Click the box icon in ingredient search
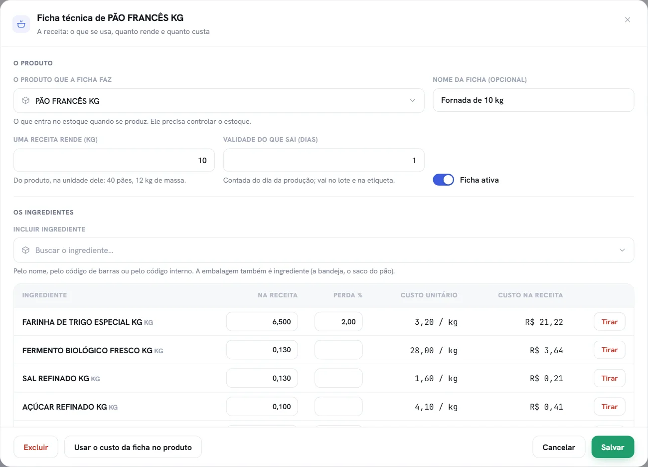This screenshot has height=467, width=648. (x=25, y=250)
